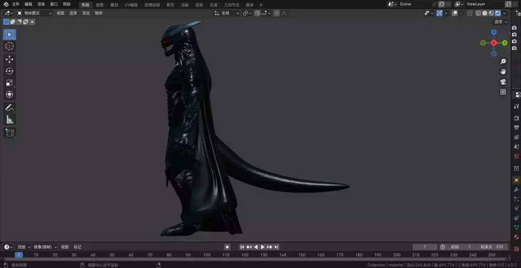Activate the Transform tool
The height and width of the screenshot is (268, 521).
[x=10, y=95]
